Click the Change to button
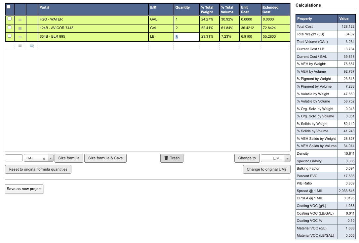 (247, 158)
